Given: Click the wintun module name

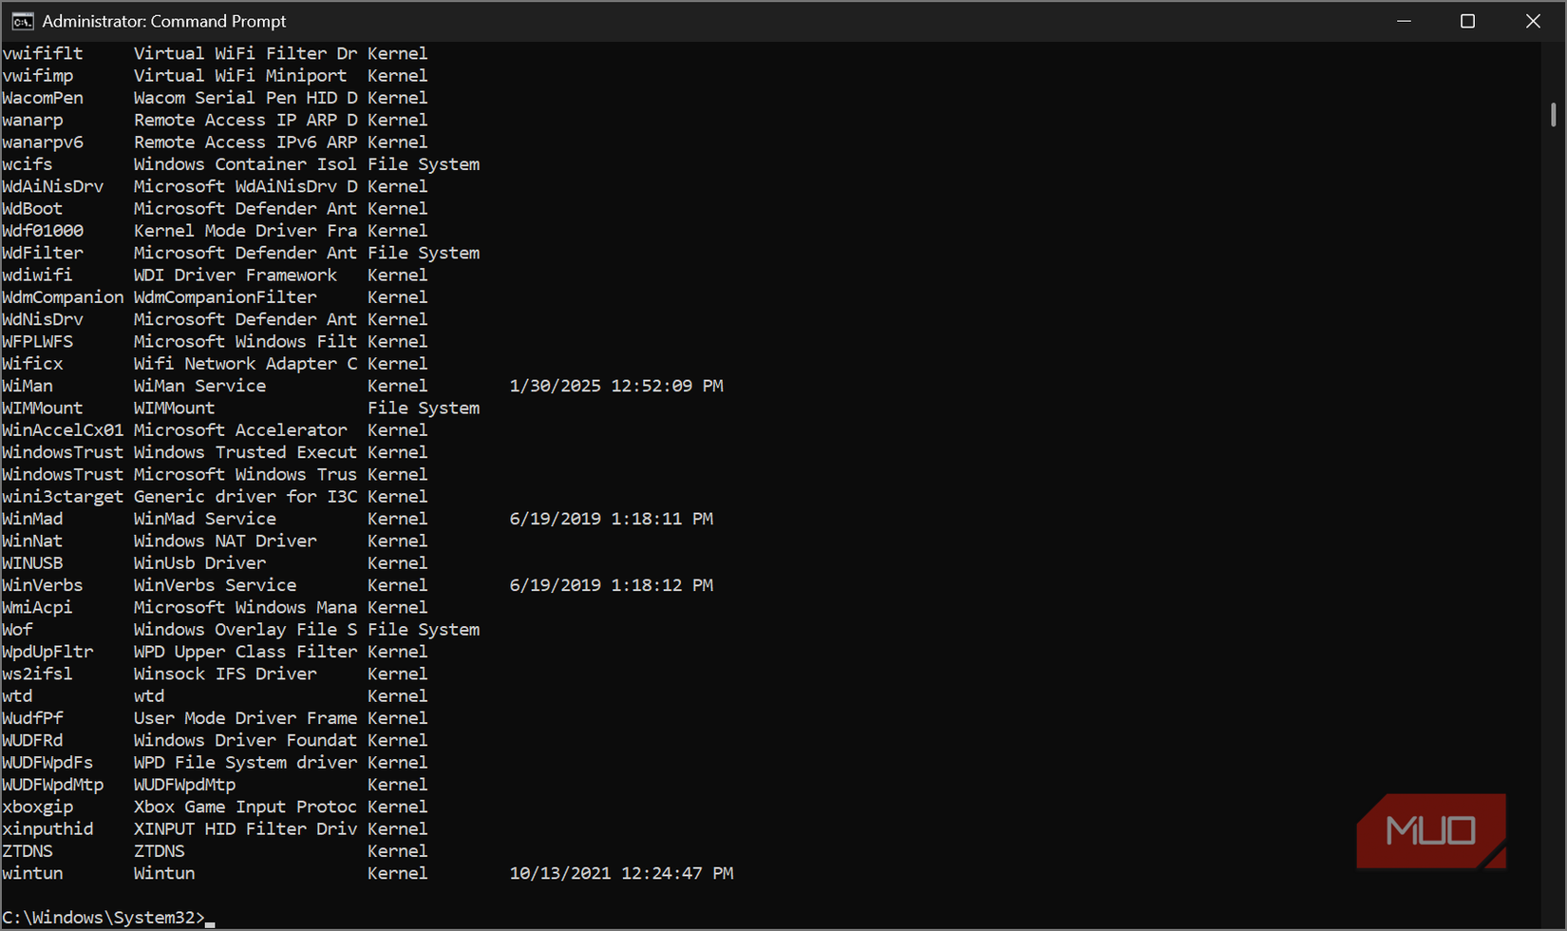Looking at the screenshot, I should [32, 874].
